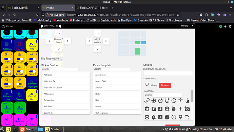Increase tile height with up chevron
The image size is (234, 132).
[97, 33]
